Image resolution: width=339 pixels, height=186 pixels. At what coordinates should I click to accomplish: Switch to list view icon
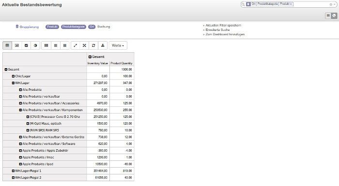328,15
